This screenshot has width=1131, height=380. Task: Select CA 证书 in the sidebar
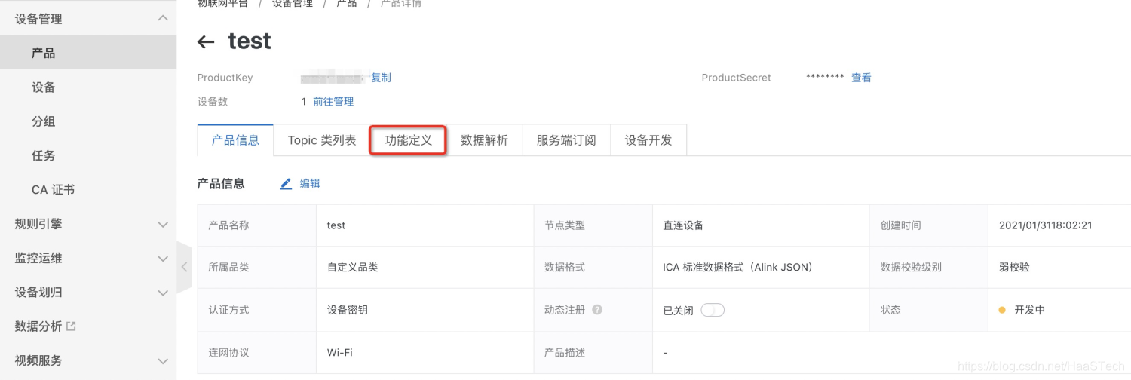[x=53, y=190]
